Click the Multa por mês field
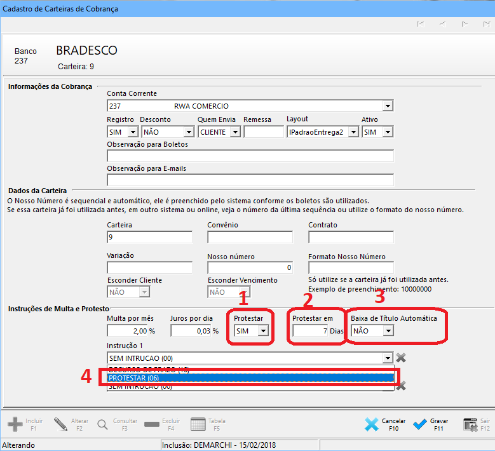 (x=128, y=331)
